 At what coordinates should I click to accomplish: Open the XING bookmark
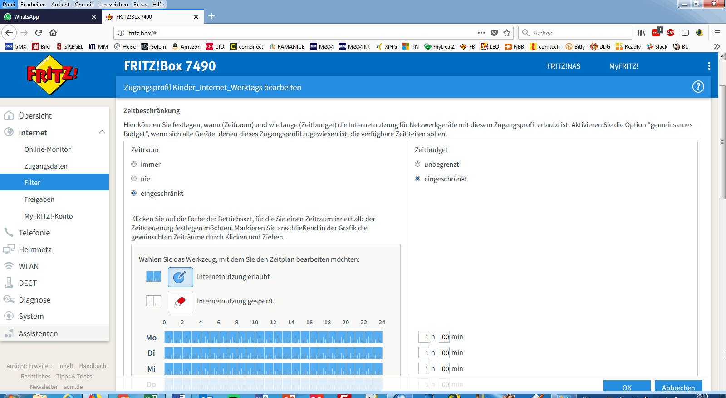tap(387, 46)
